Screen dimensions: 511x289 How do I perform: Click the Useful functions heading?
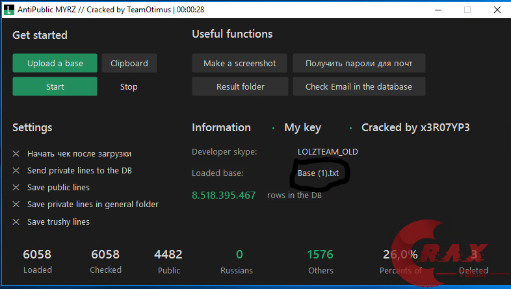232,34
